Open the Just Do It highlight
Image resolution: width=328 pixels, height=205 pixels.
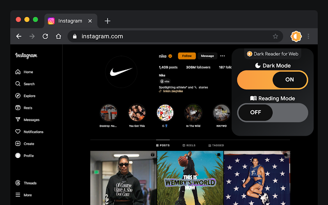165,113
